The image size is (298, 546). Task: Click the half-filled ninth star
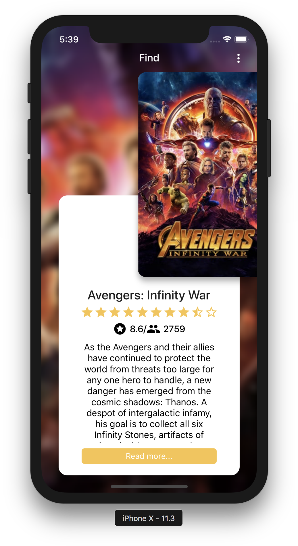(x=197, y=312)
